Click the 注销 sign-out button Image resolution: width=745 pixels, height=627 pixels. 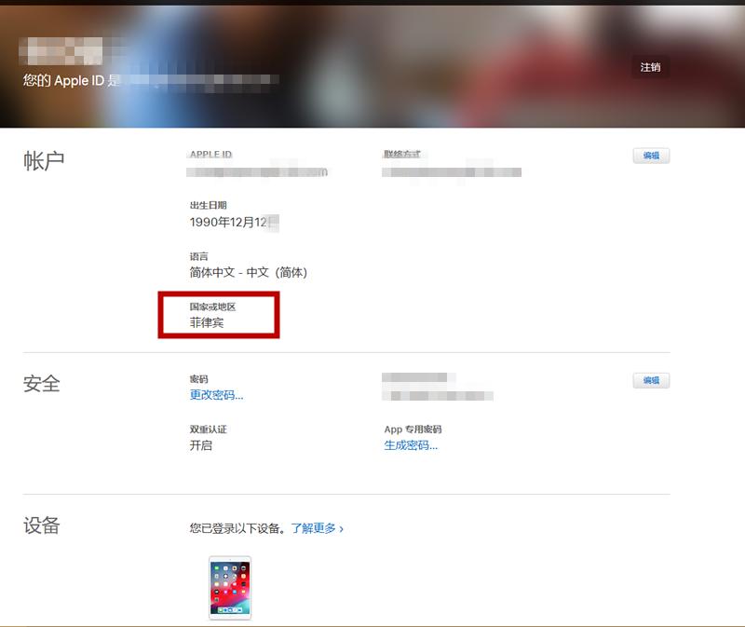point(651,67)
